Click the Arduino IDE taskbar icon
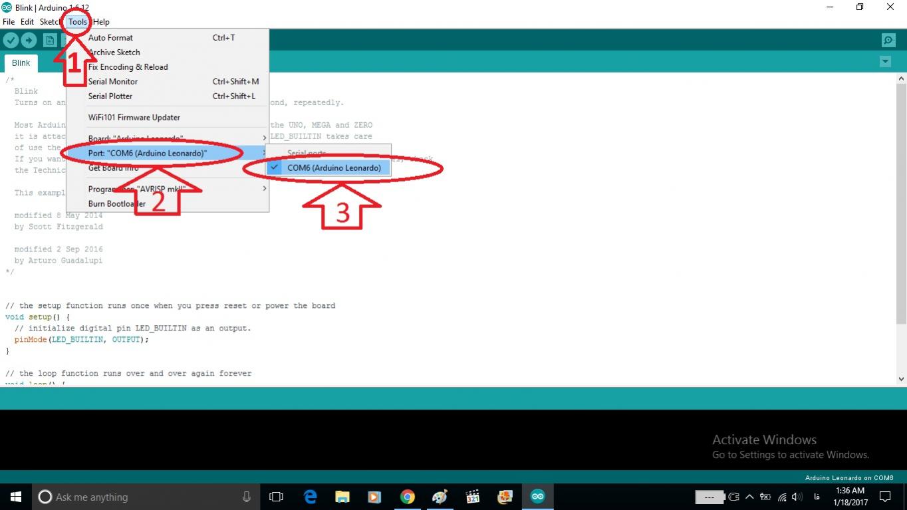Screen dimensions: 907x510 537,497
